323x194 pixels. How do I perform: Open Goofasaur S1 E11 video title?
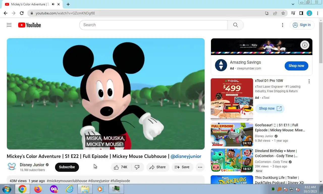click(280, 128)
